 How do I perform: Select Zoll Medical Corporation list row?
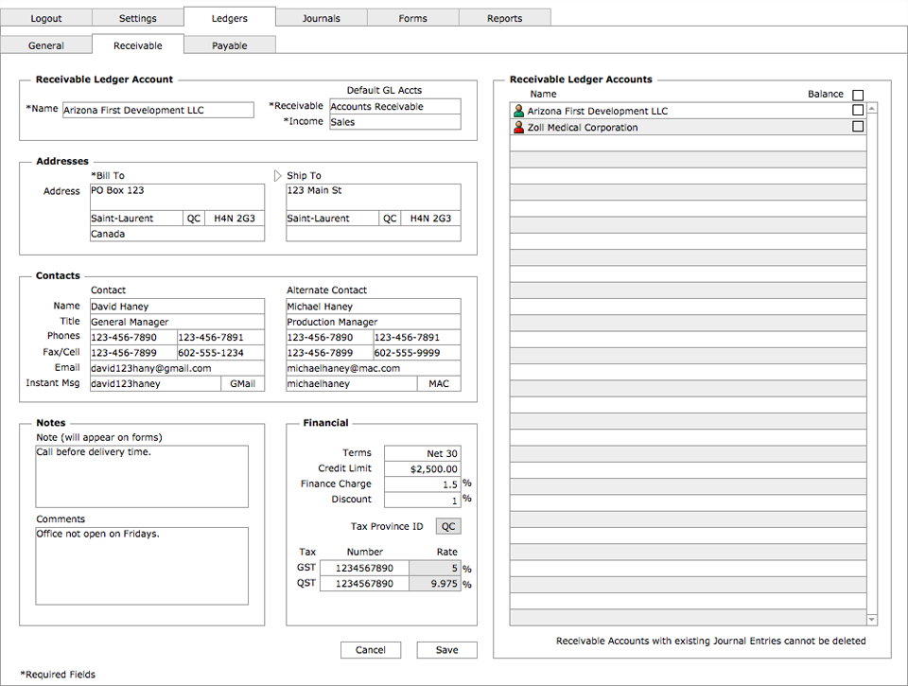tap(688, 127)
